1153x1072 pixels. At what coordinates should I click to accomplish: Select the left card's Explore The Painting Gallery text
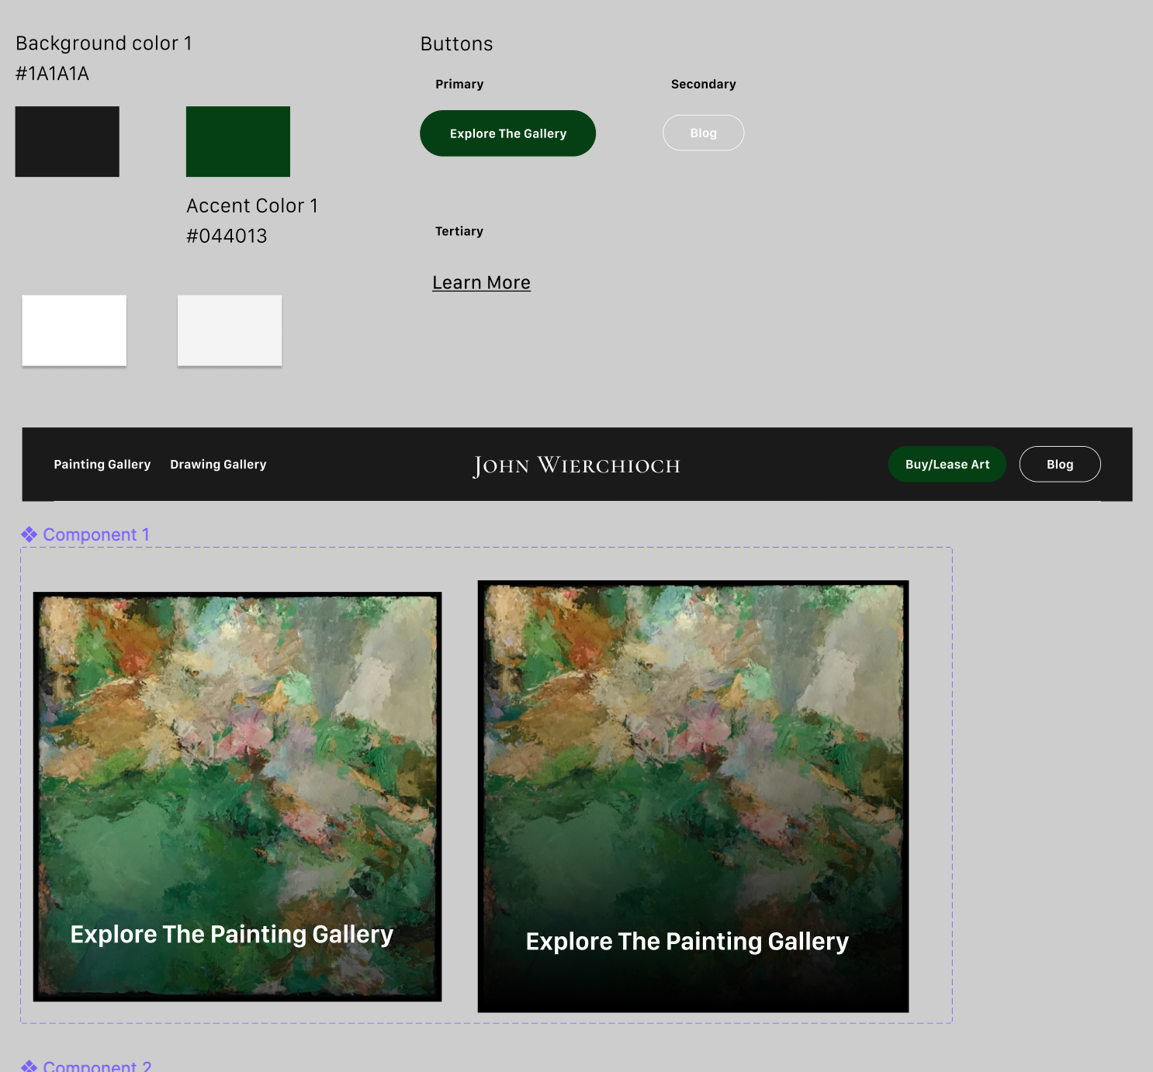232,935
